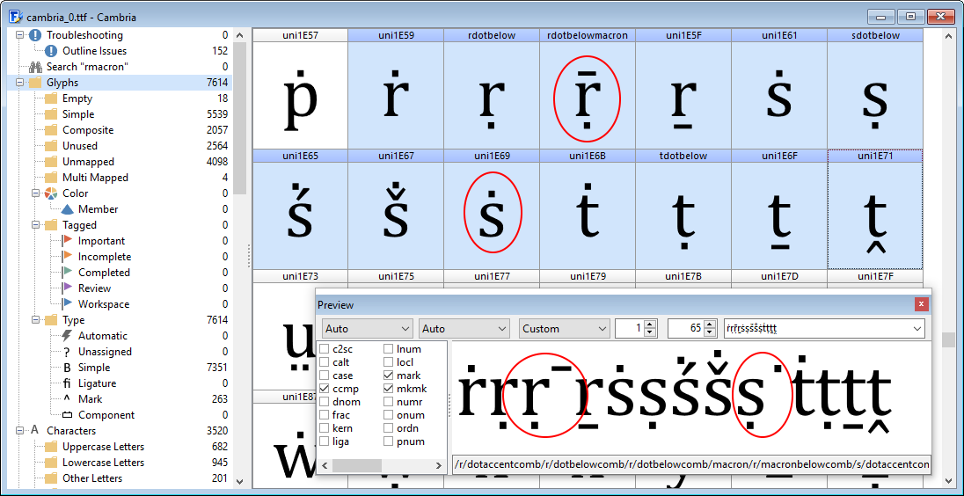Open the Custom dropdown in Preview
964x496 pixels.
pos(565,329)
